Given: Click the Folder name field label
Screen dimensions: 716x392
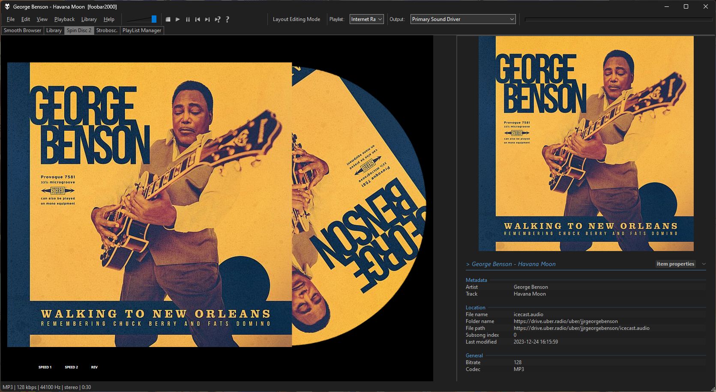Looking at the screenshot, I should pyautogui.click(x=479, y=321).
